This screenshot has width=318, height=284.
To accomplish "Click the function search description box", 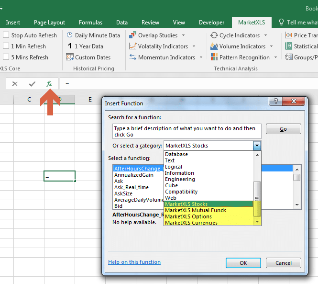I will (187, 131).
